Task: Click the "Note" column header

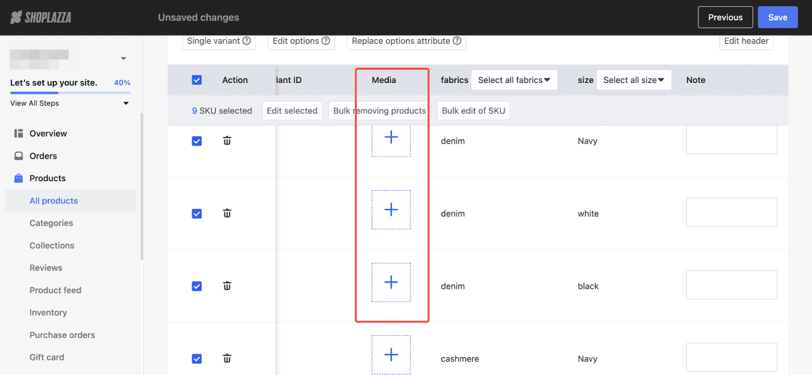Action: (x=696, y=80)
